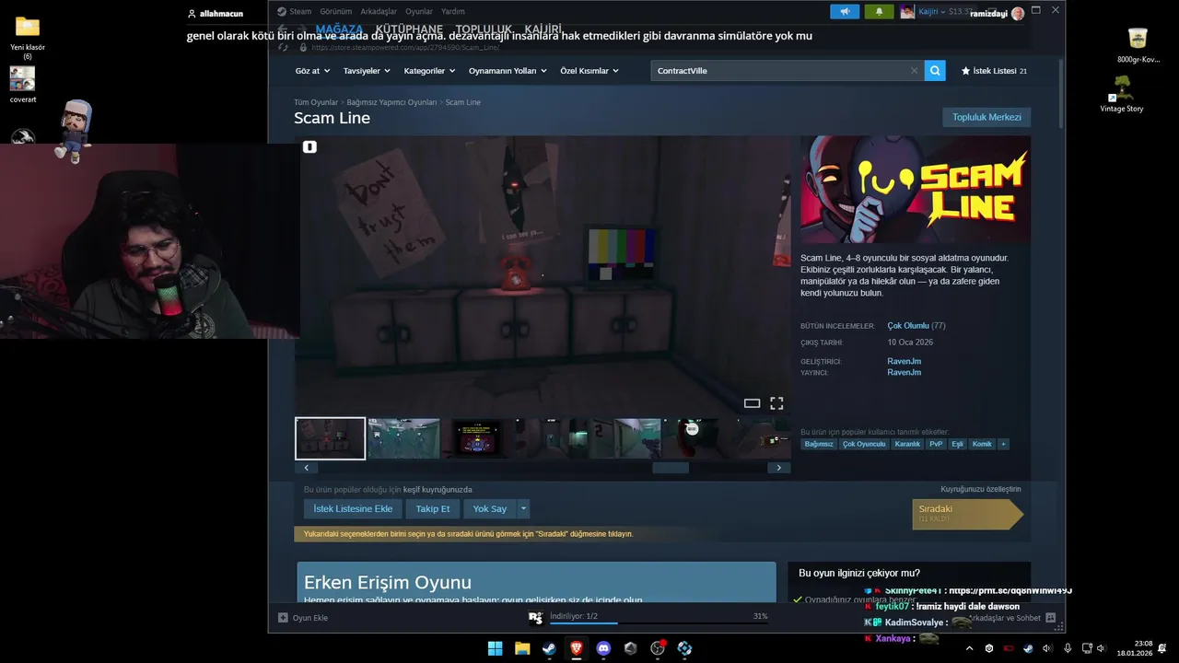This screenshot has width=1179, height=663.
Task: Open the Arkadaşlar menu
Action: (379, 12)
